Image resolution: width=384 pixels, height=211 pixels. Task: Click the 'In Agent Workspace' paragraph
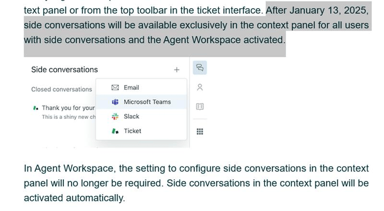[x=196, y=183]
